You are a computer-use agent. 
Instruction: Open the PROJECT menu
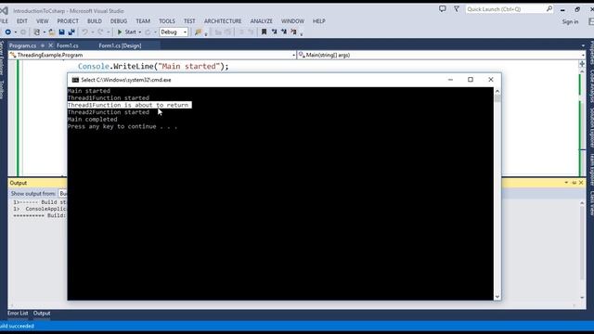coord(68,21)
